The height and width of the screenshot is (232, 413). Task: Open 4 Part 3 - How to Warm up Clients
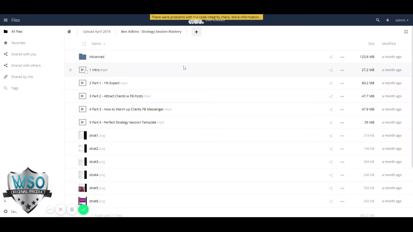(130, 109)
